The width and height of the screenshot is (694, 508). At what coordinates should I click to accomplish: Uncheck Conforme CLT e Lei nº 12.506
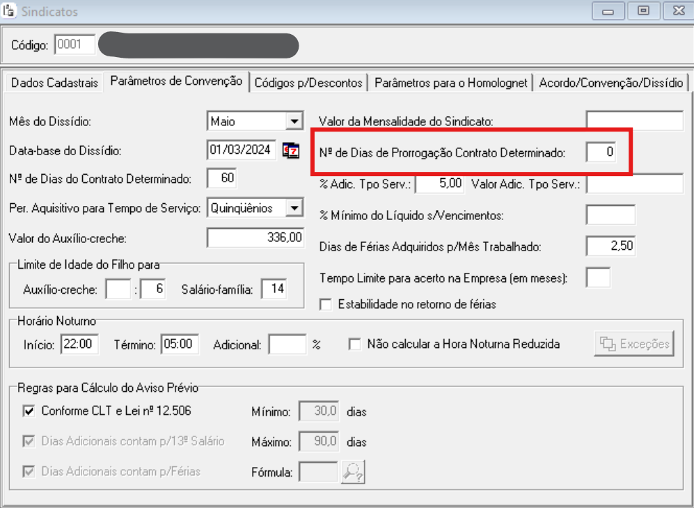[29, 411]
